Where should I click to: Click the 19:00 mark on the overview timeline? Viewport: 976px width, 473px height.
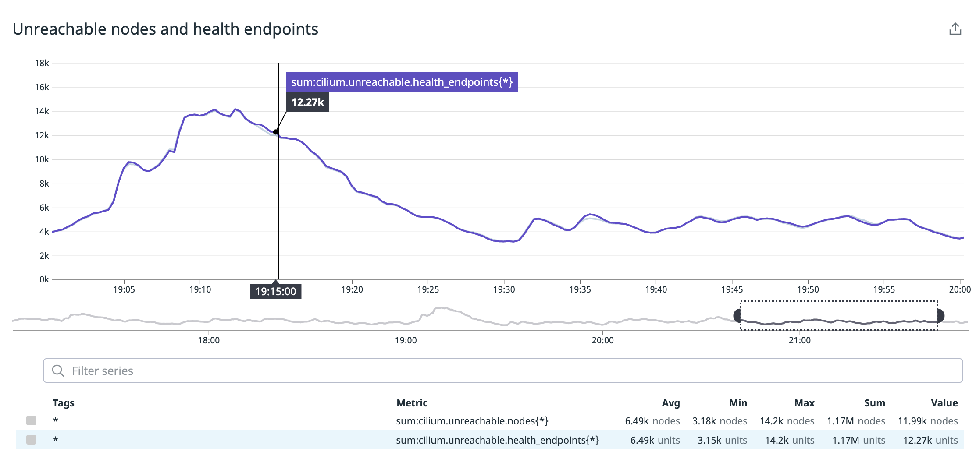click(x=406, y=340)
